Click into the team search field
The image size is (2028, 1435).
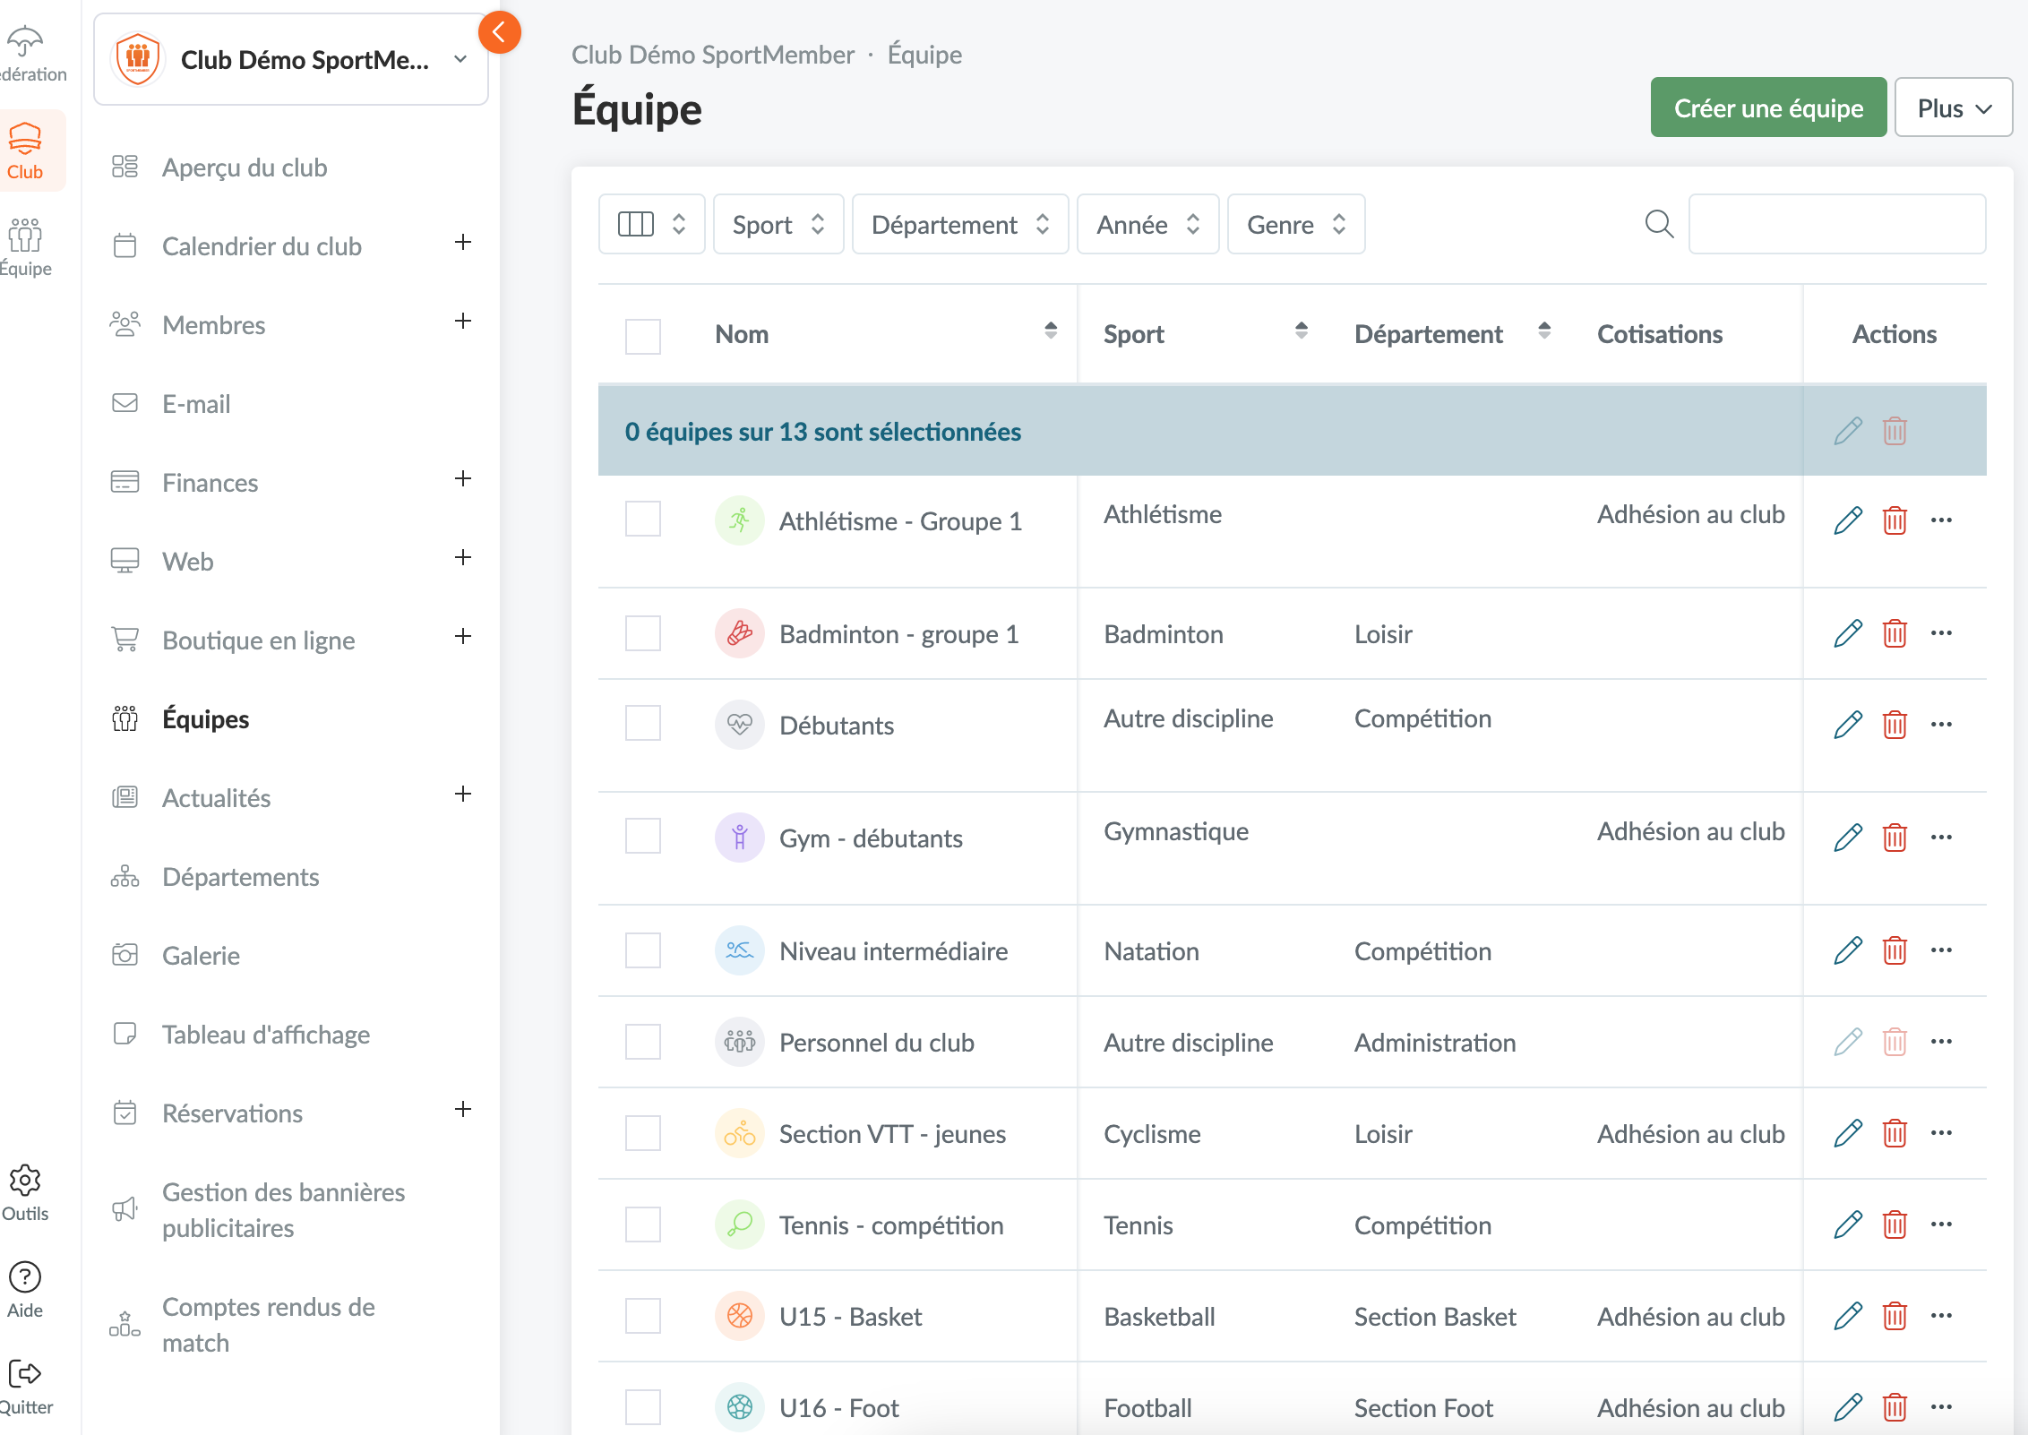1836,224
